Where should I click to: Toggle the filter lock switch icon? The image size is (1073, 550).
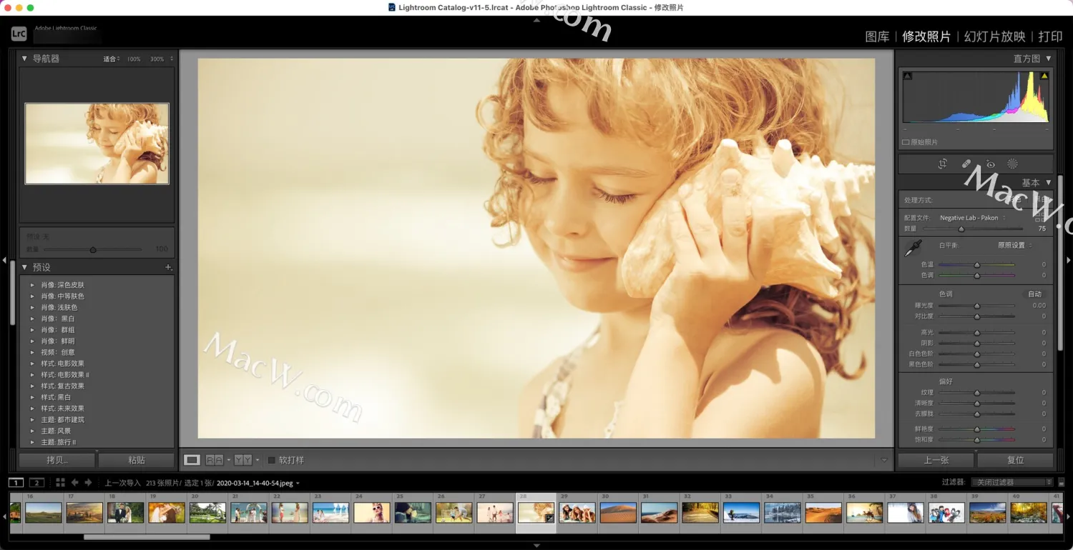1062,483
